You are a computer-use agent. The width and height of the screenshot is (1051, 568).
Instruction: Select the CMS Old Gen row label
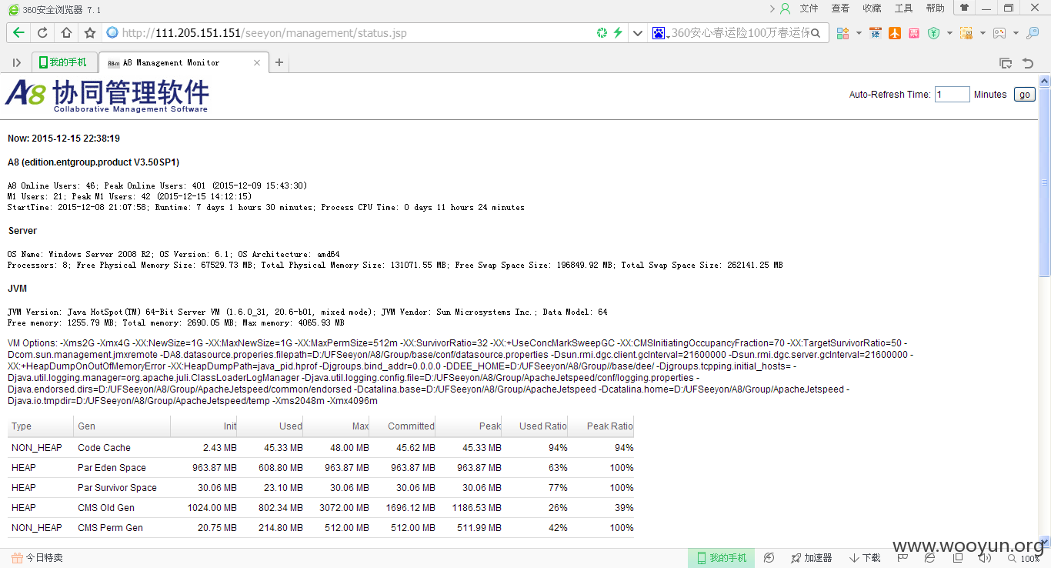pos(106,508)
